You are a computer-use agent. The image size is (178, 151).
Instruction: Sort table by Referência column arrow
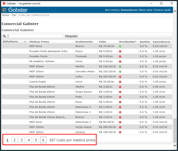click(x=25, y=42)
